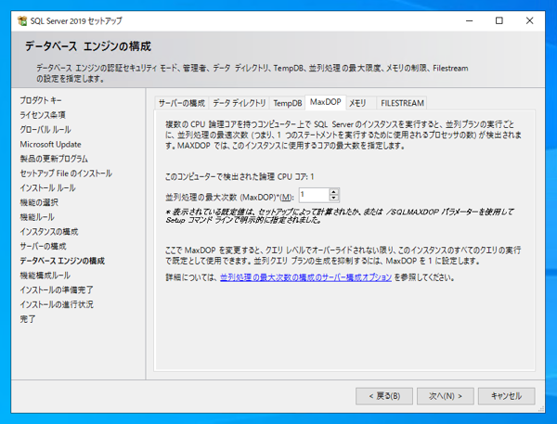The image size is (557, 424).
Task: Maximize the SQL Server setup window
Action: tap(499, 21)
